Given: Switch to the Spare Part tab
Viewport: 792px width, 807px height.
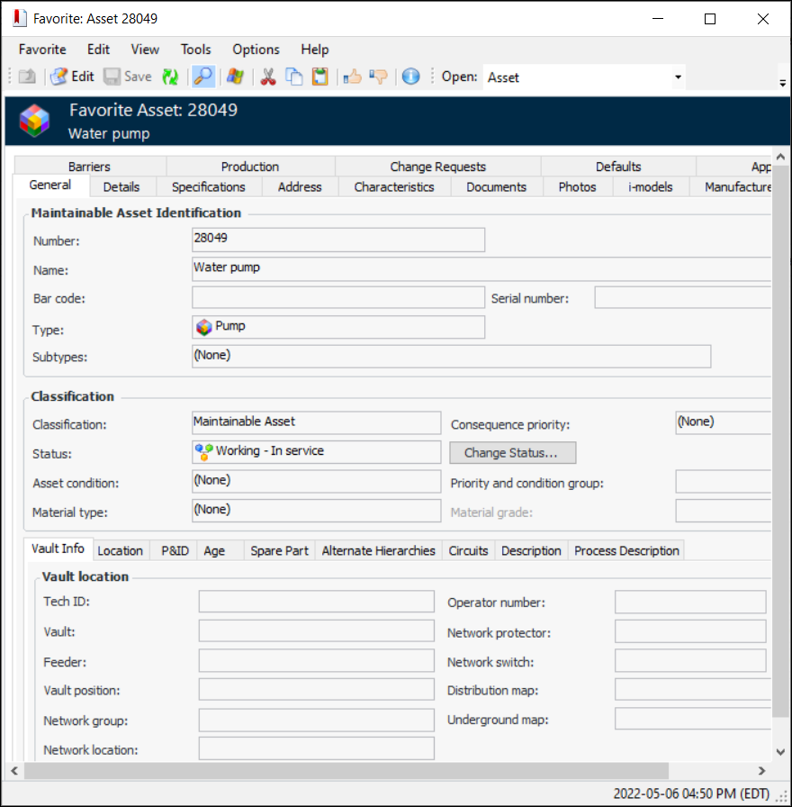Looking at the screenshot, I should pos(279,551).
